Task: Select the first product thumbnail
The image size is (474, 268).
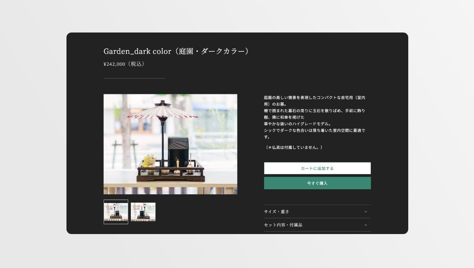Action: click(116, 212)
